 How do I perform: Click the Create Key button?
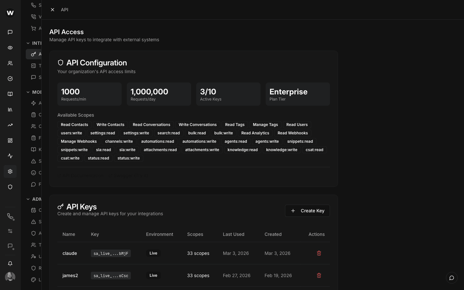click(307, 211)
